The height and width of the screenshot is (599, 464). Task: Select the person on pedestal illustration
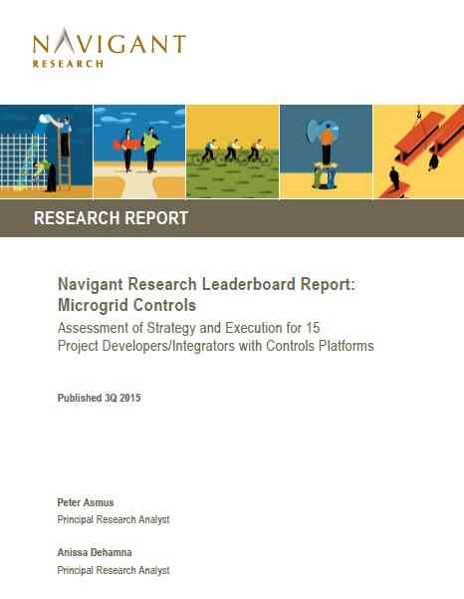326,151
